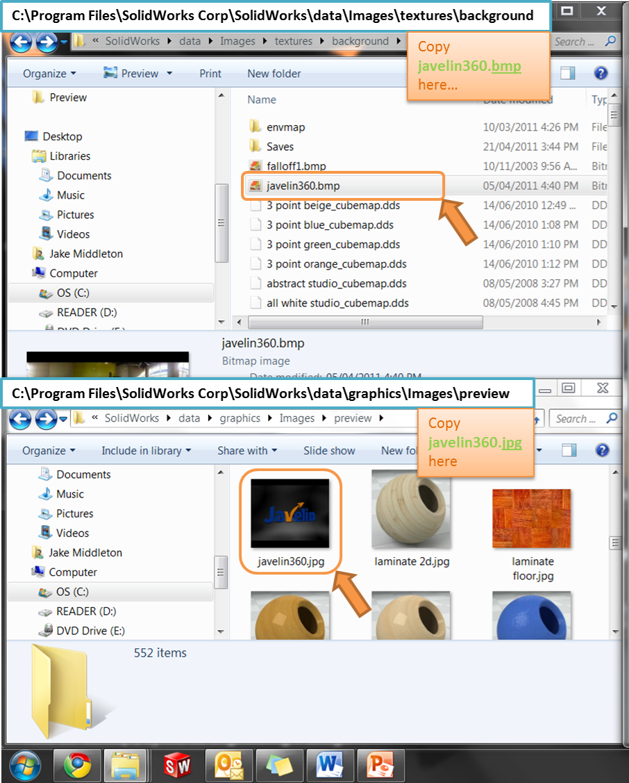
Task: Click the Back arrow in the top Explorer window
Action: (21, 42)
